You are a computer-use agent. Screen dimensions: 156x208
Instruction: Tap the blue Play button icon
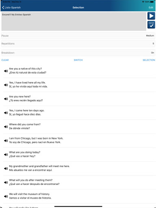tap(151, 16)
